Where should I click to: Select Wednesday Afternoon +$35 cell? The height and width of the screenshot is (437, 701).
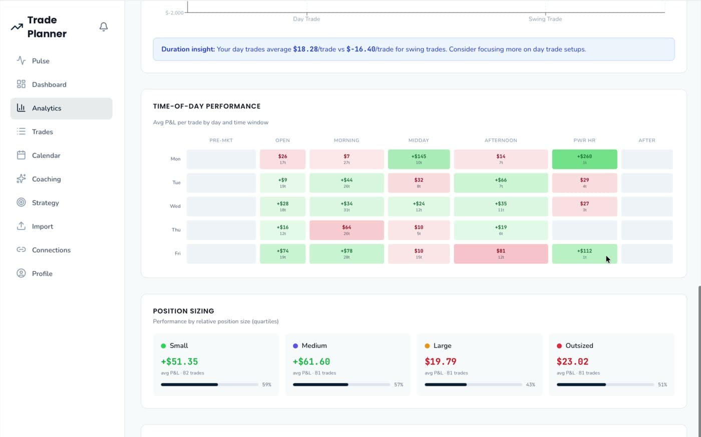501,206
